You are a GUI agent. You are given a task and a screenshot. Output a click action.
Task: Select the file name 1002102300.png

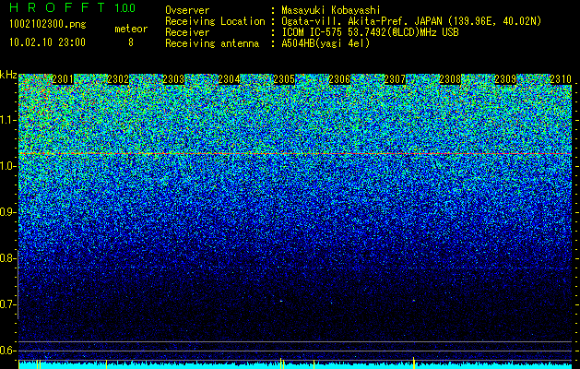coord(48,25)
